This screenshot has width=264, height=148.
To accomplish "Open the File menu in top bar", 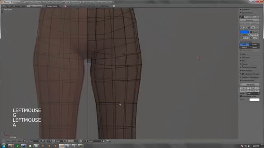I will [7, 6].
